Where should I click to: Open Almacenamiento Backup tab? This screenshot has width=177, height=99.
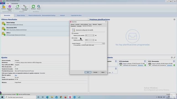pos(49,15)
